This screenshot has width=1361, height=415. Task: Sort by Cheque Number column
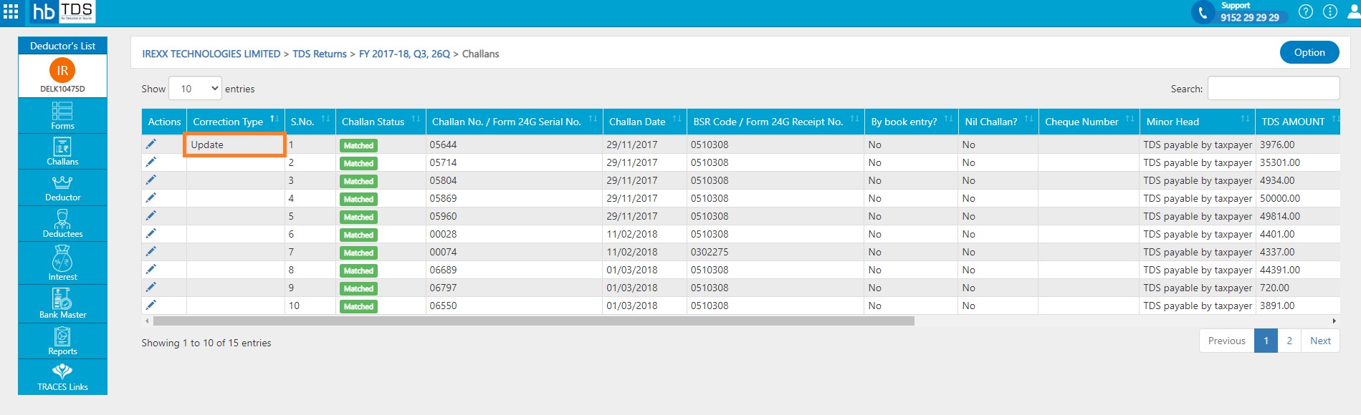1089,122
